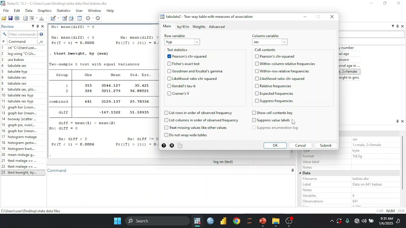Enable Goodman and Kruskal's gamma
This screenshot has height=228, width=406.
[169, 72]
